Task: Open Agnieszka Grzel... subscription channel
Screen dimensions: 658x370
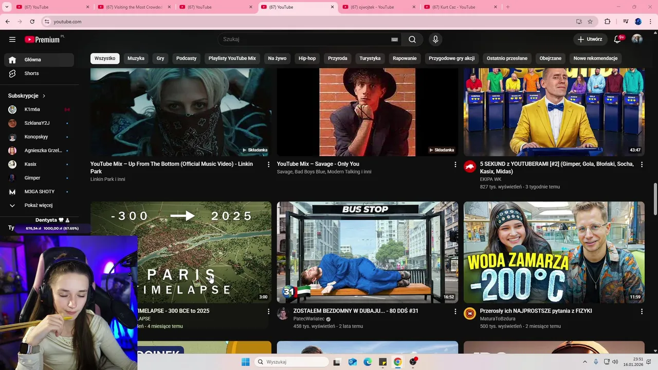Action: tap(39, 151)
